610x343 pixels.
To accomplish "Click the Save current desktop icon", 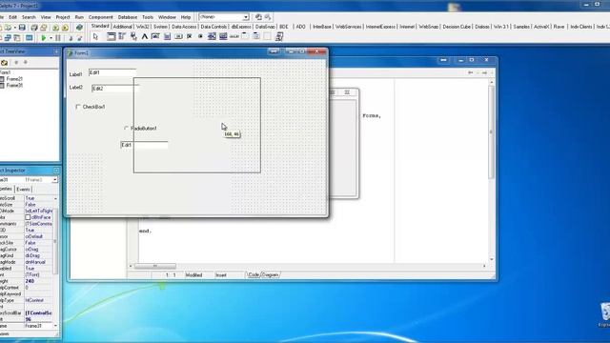I will click(258, 17).
